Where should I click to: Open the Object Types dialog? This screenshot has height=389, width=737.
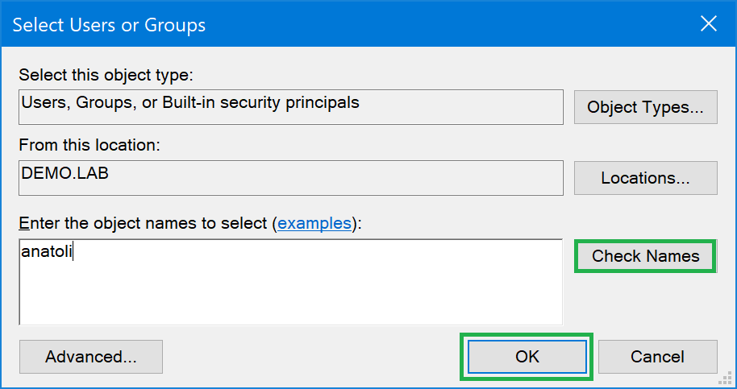coord(645,107)
